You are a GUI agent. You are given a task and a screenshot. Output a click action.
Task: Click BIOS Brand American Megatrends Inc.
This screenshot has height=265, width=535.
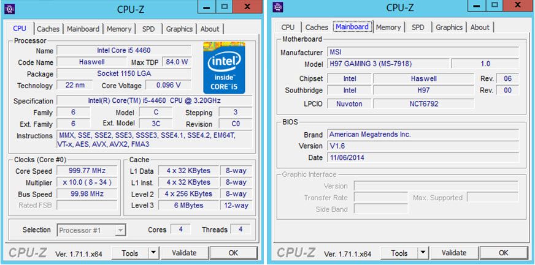[x=423, y=134]
